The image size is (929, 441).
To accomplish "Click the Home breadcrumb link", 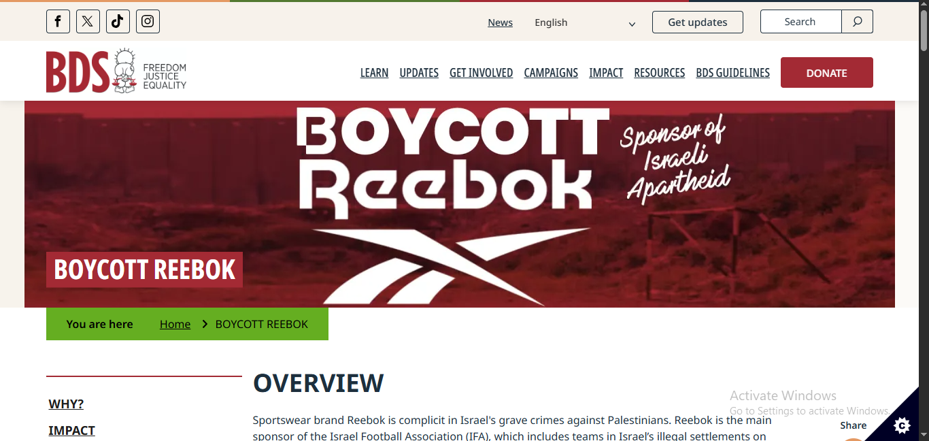I will click(175, 324).
